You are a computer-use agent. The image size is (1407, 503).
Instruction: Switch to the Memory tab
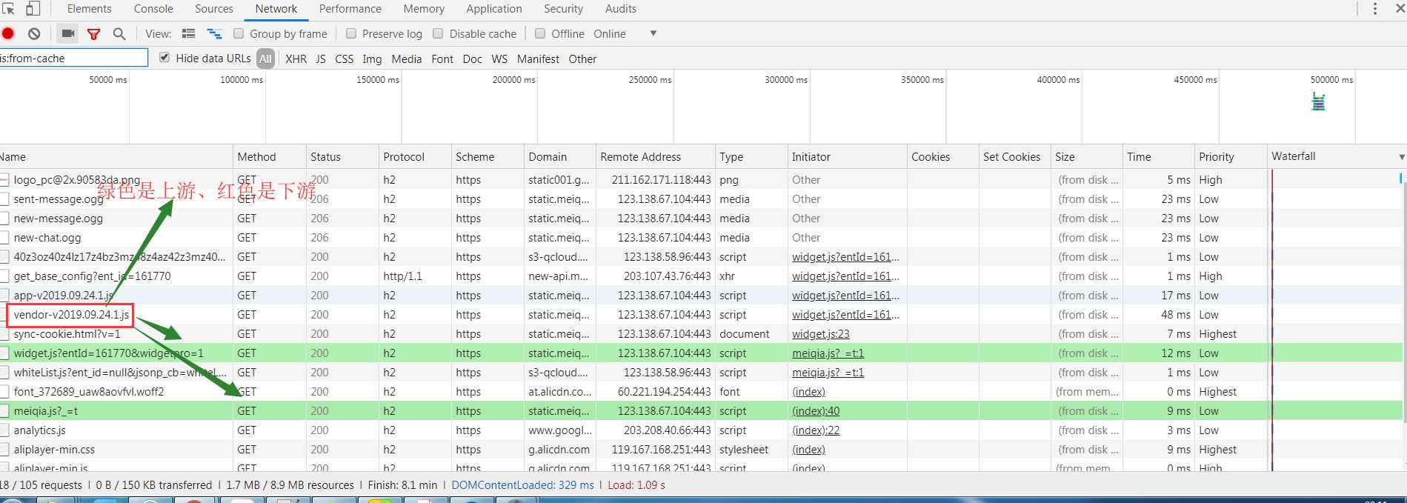[424, 9]
